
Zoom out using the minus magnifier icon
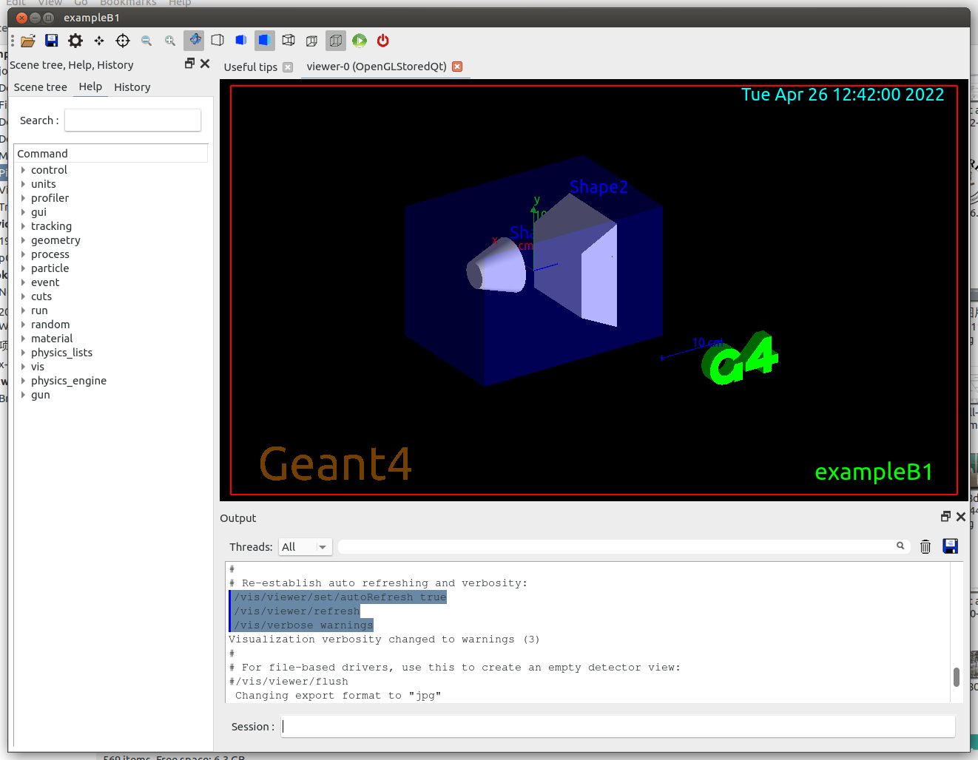point(146,41)
